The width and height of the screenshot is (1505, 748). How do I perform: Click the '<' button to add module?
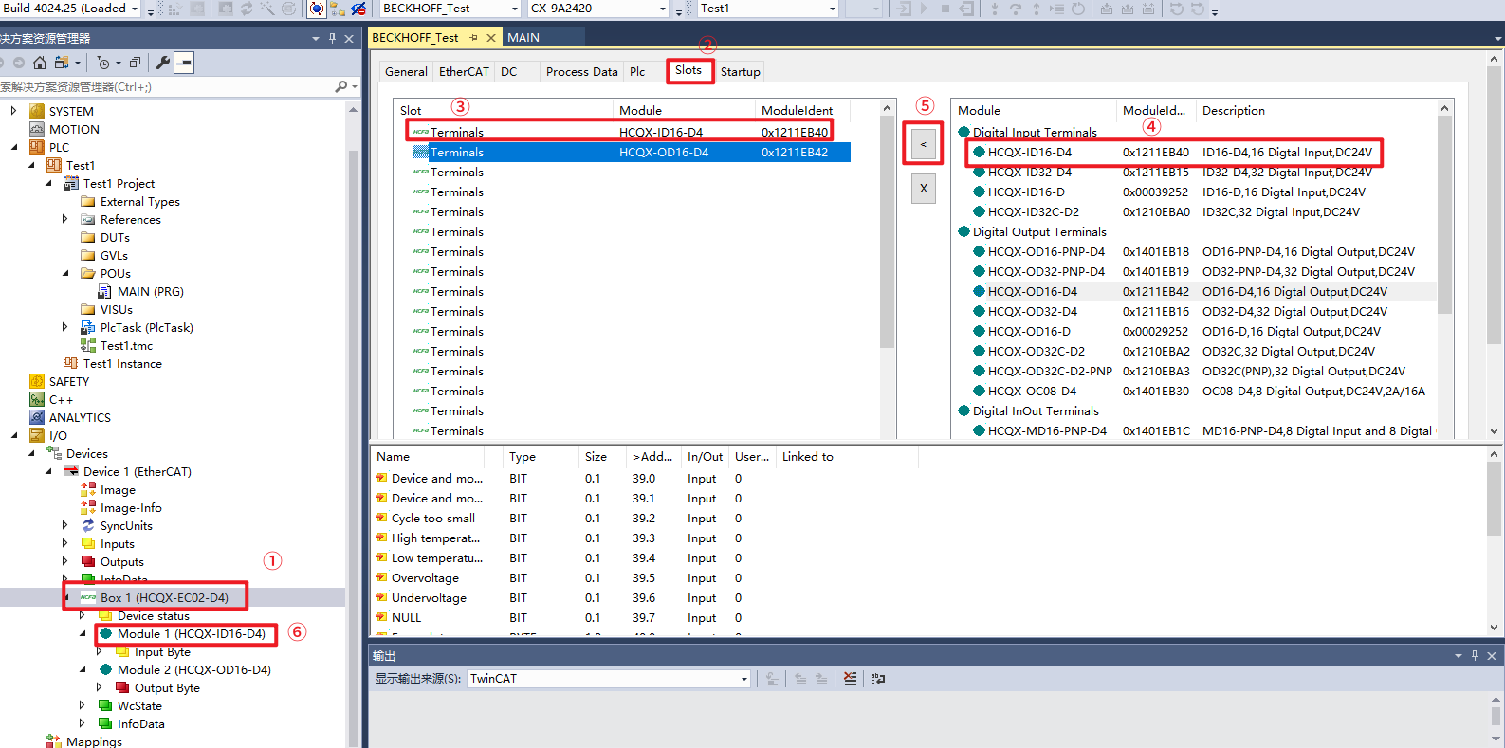tap(923, 144)
